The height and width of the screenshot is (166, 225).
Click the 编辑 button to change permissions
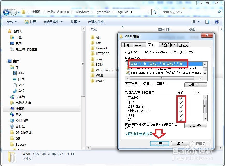pos(195,85)
